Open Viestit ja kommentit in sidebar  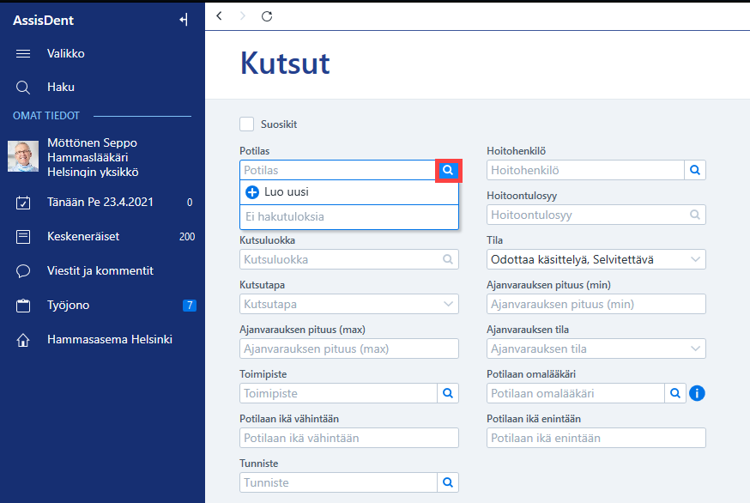click(100, 271)
